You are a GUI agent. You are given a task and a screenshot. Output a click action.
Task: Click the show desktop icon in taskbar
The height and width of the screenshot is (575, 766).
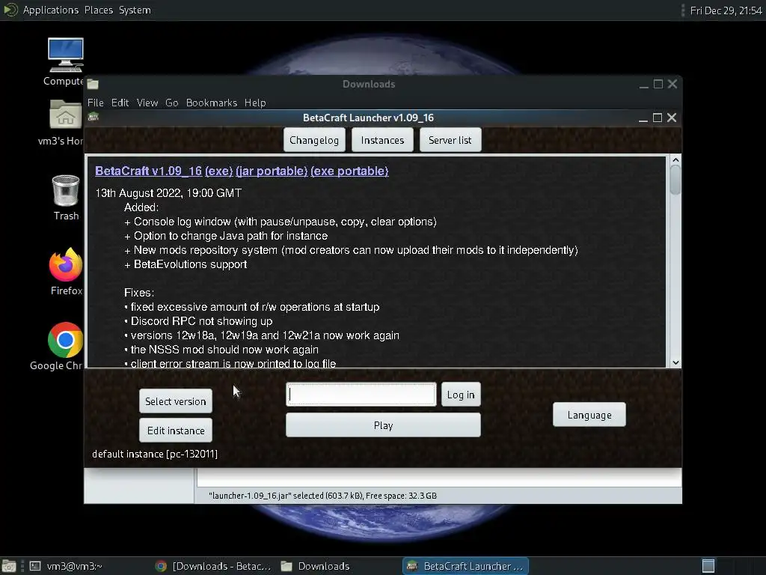click(9, 566)
